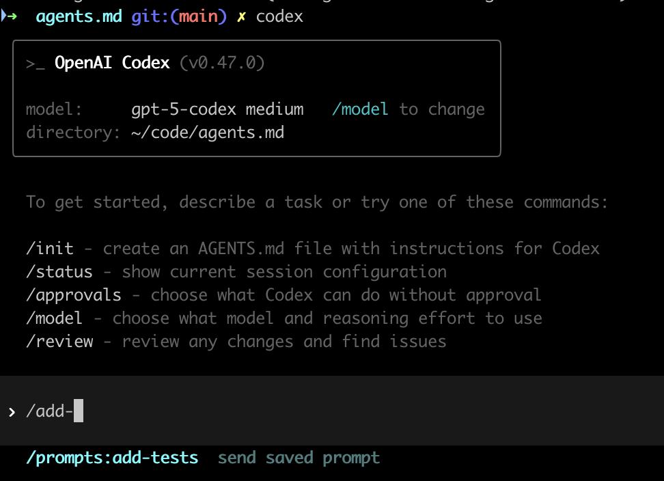Screen dimensions: 664x481
Task: Click the >_ Codex logo icon
Action: pos(35,64)
